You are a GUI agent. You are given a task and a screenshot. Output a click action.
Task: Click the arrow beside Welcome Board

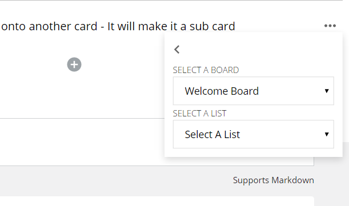(327, 91)
